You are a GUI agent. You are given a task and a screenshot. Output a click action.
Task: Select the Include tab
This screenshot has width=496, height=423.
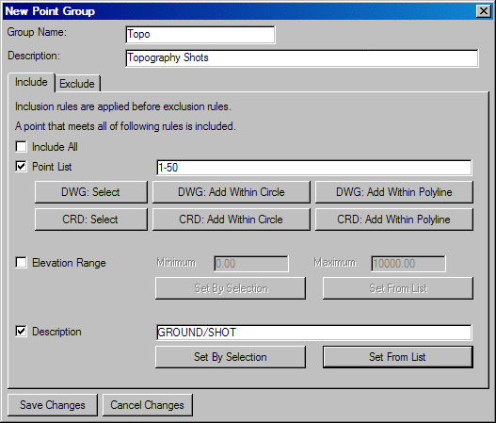(31, 82)
